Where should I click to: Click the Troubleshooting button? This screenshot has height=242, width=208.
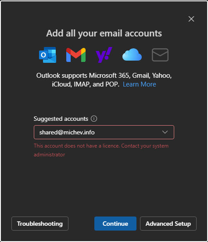40,224
